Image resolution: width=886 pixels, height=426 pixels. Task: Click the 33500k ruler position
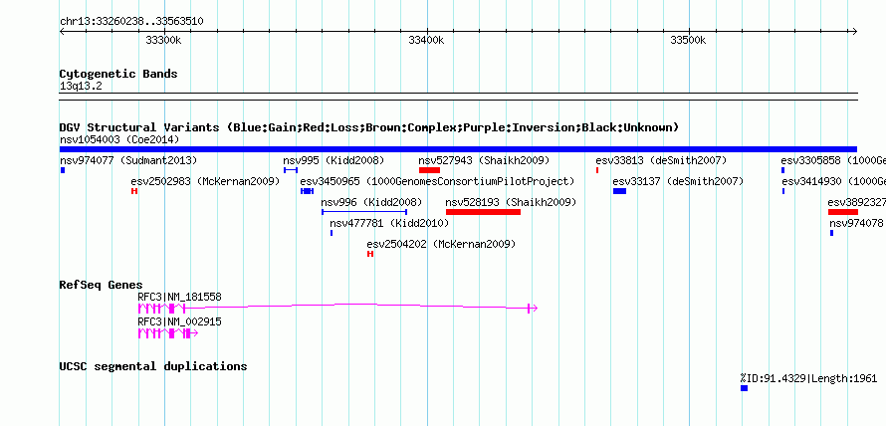[688, 40]
